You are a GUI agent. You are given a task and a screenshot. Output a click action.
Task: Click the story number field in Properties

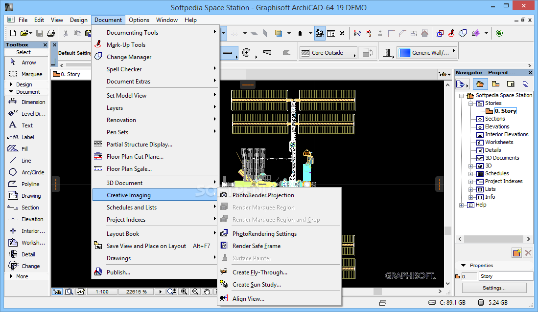(469, 276)
